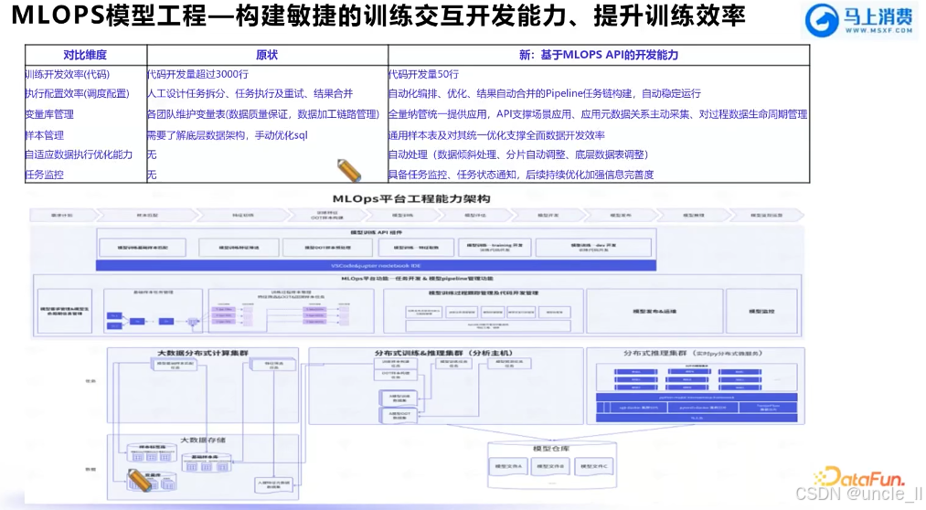Click the diagram heading MLOps平台工程能力架构
The height and width of the screenshot is (510, 926).
point(411,199)
